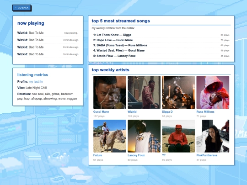Click the 'top weekly artists' heading
247x185 pixels.
110,70
